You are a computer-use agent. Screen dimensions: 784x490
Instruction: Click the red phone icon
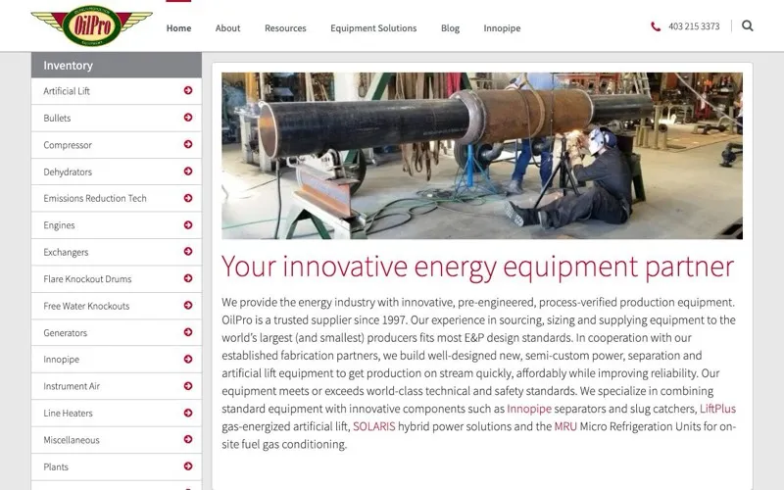656,26
